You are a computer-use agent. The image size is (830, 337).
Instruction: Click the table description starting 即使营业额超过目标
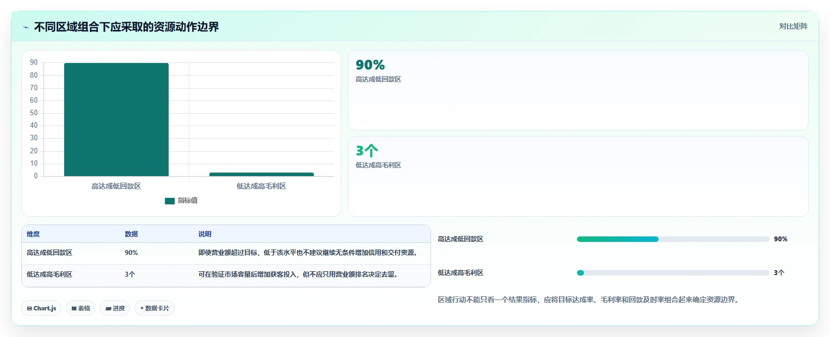pyautogui.click(x=308, y=253)
